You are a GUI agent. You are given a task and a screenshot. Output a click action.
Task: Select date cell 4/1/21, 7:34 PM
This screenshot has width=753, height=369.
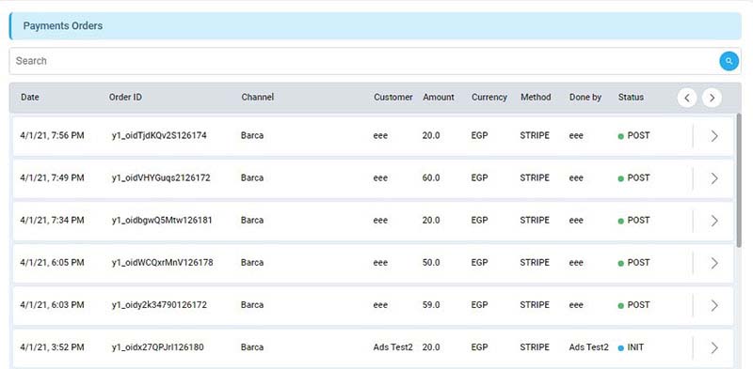[x=52, y=220]
